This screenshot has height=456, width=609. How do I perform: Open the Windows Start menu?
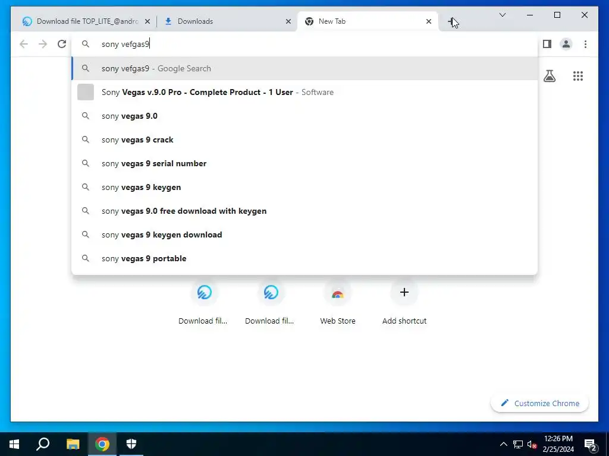click(14, 444)
